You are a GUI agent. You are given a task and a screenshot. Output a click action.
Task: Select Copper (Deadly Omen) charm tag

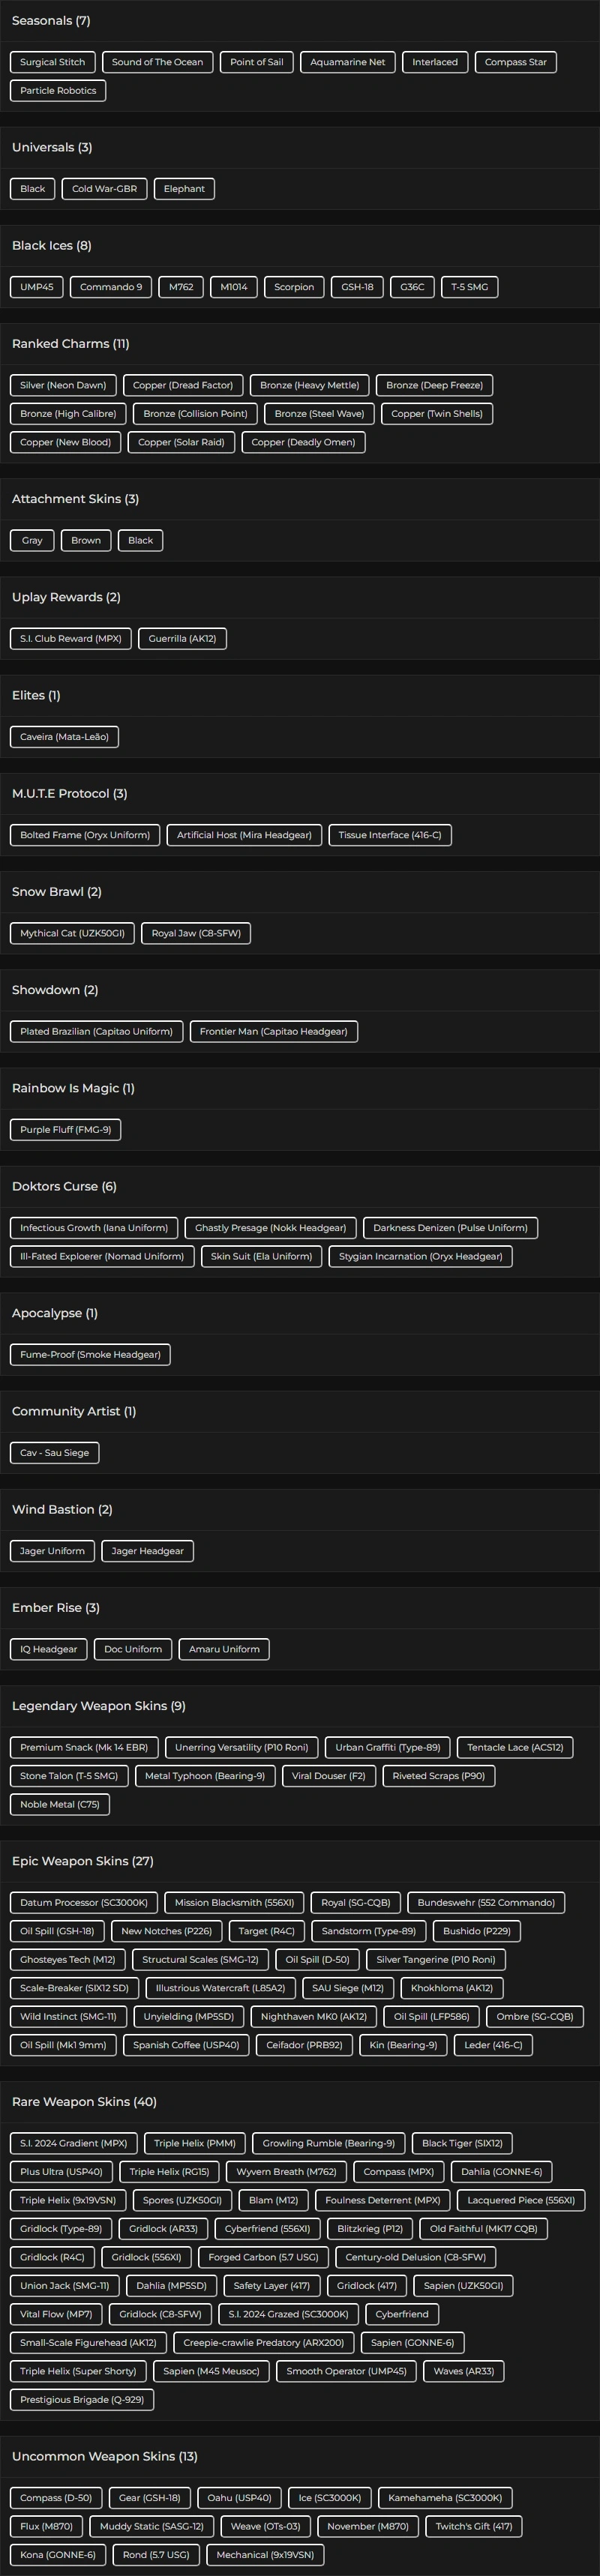click(303, 442)
